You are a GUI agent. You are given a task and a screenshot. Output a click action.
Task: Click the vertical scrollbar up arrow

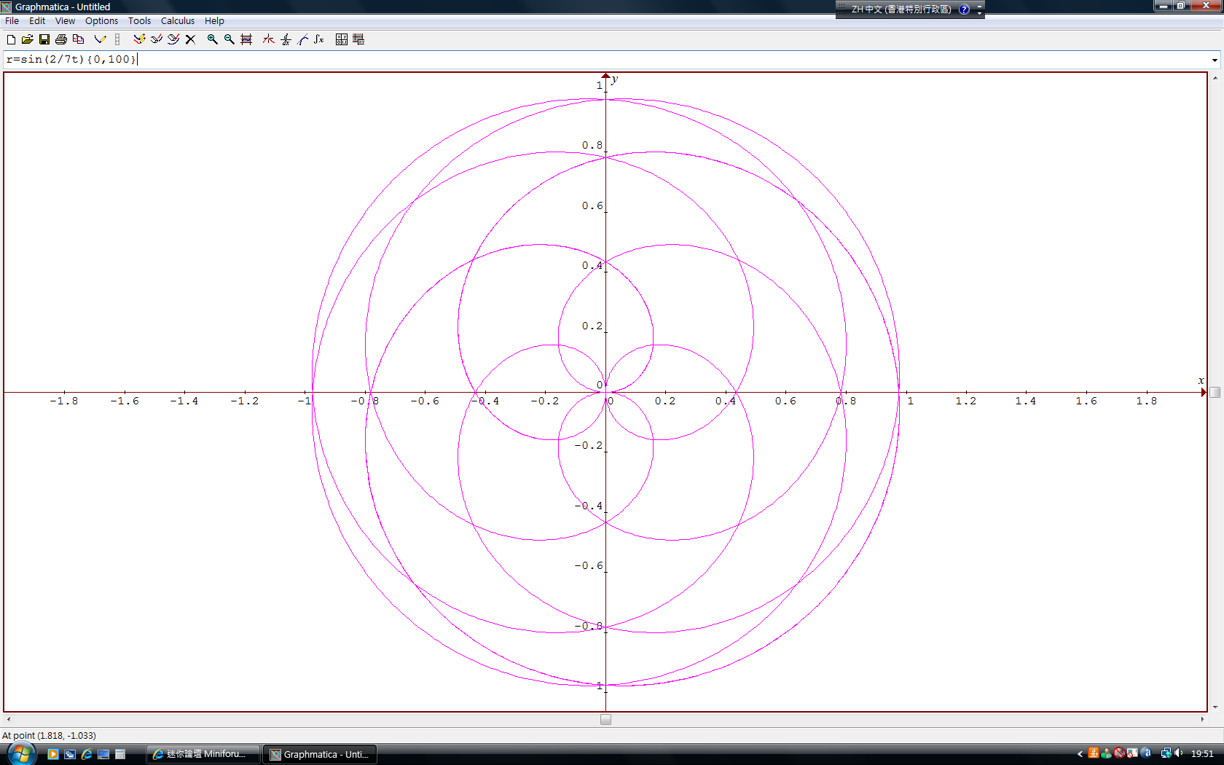click(x=1215, y=77)
